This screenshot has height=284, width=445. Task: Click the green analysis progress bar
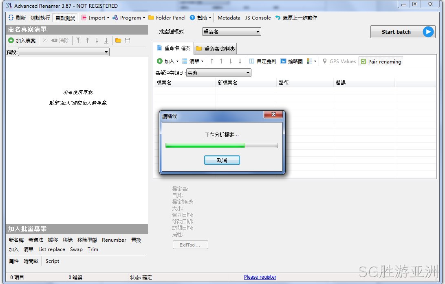(x=221, y=146)
